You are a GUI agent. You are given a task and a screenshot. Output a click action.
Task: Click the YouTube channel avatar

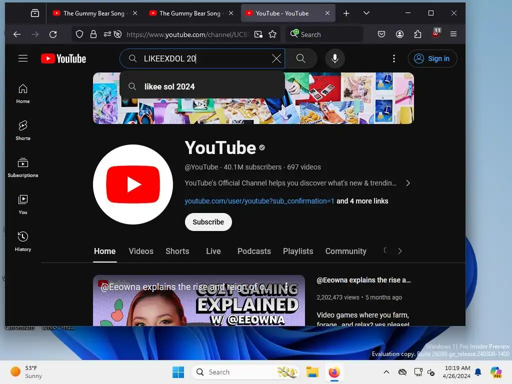coord(133,184)
